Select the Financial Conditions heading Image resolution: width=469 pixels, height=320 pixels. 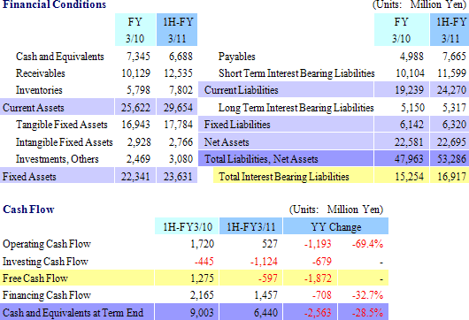(54, 4)
